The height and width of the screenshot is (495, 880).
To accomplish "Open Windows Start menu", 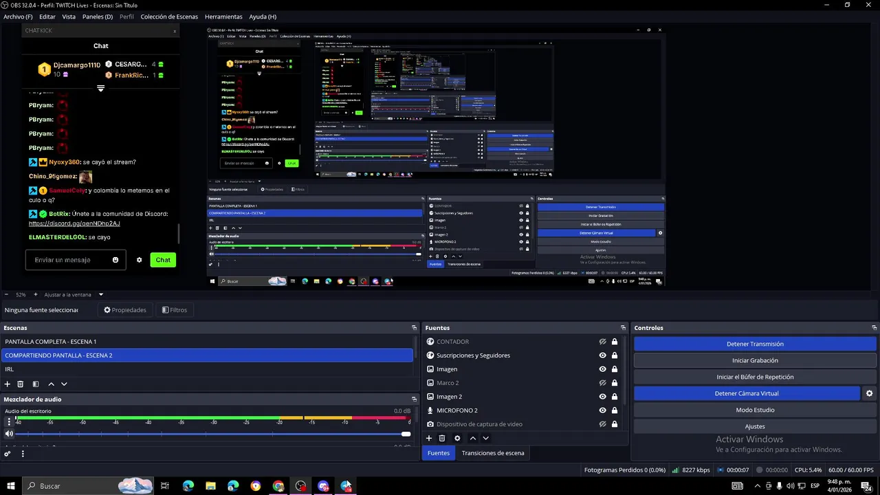I will (x=11, y=486).
